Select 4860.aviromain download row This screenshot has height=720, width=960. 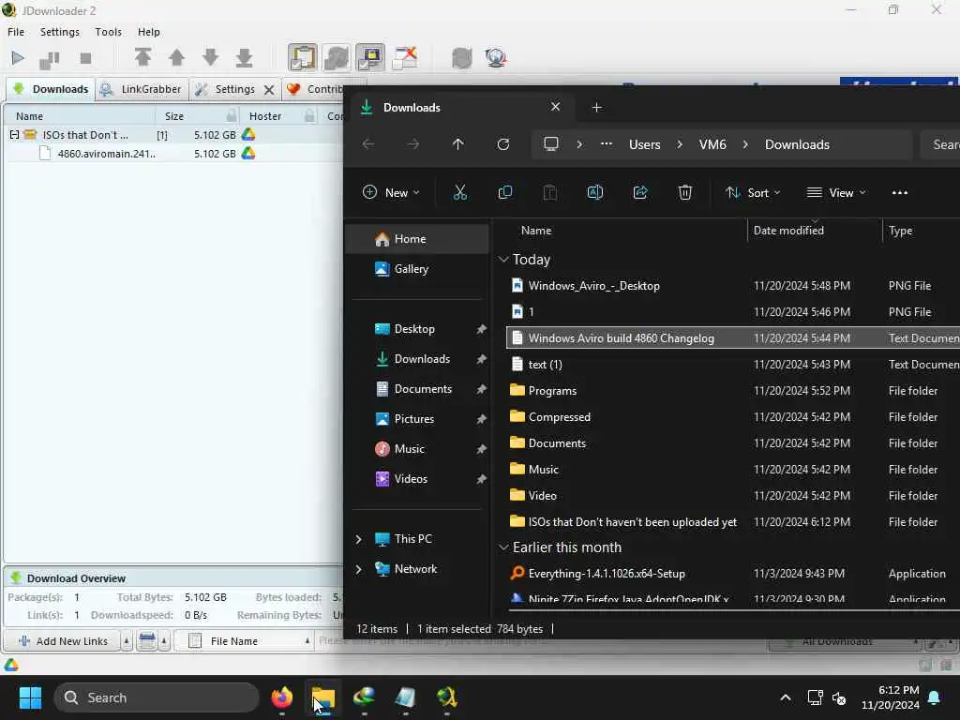click(x=172, y=154)
